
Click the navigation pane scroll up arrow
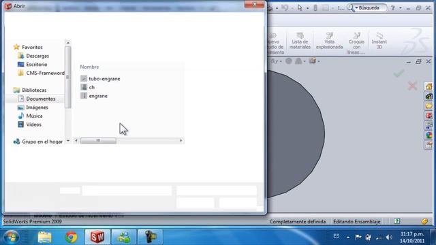[x=68, y=43]
